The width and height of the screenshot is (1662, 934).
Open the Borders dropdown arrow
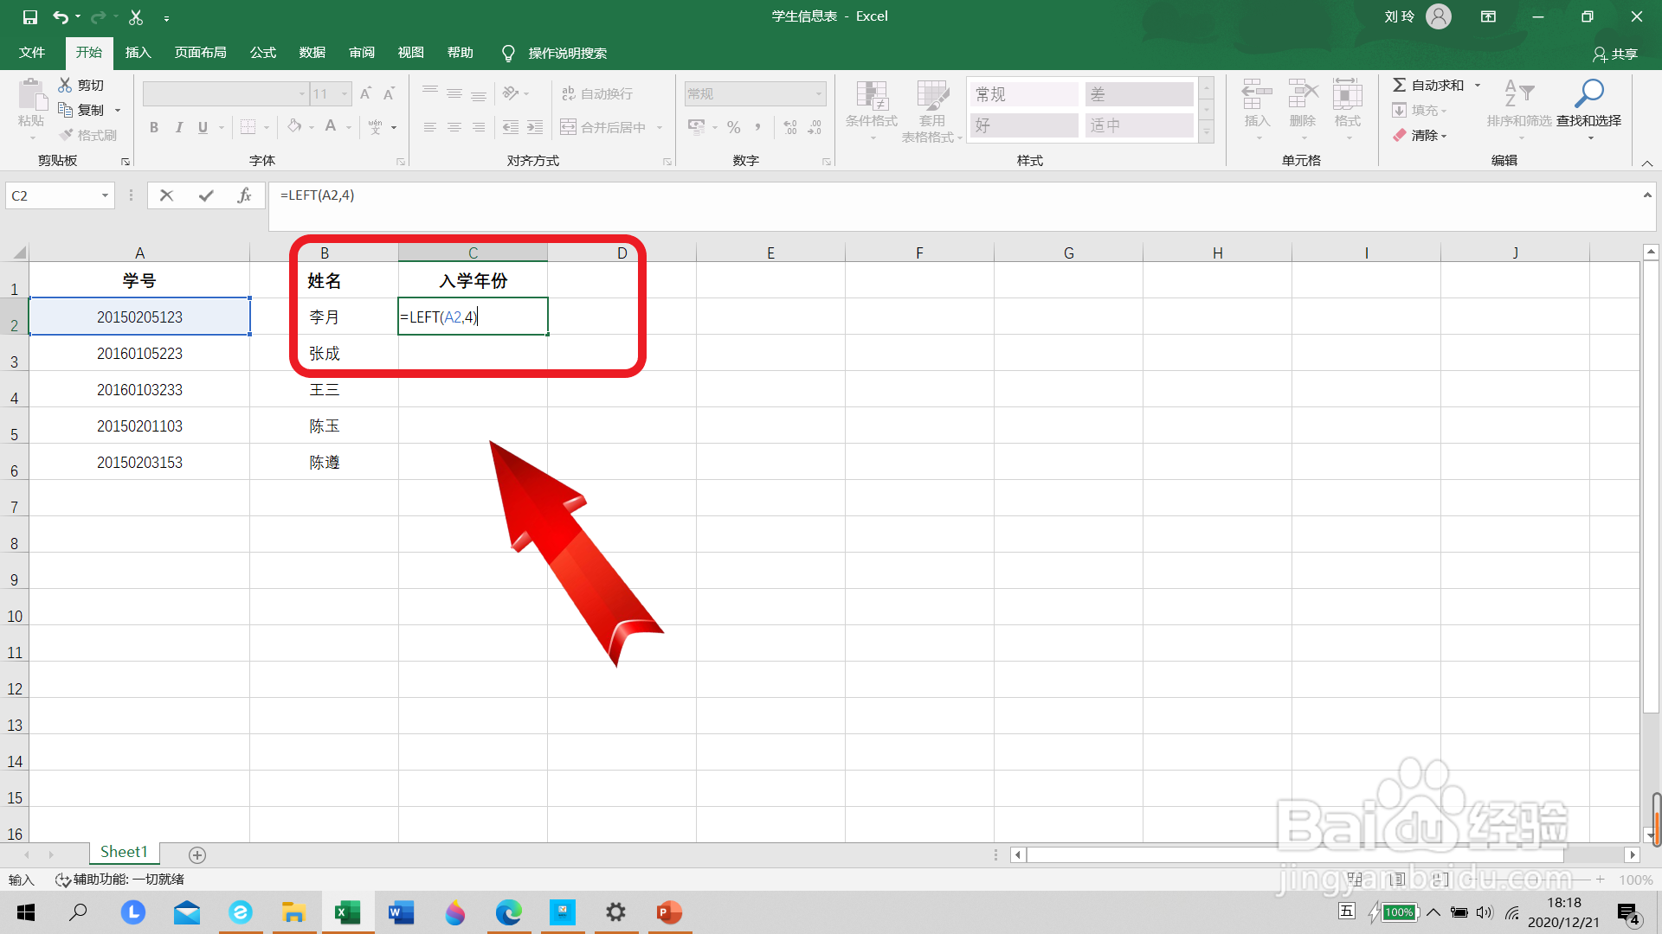point(267,128)
